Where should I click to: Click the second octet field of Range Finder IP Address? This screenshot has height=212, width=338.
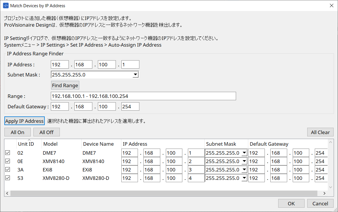coord(83,65)
